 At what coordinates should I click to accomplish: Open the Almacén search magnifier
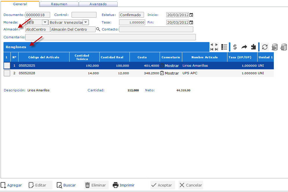(x=98, y=29)
